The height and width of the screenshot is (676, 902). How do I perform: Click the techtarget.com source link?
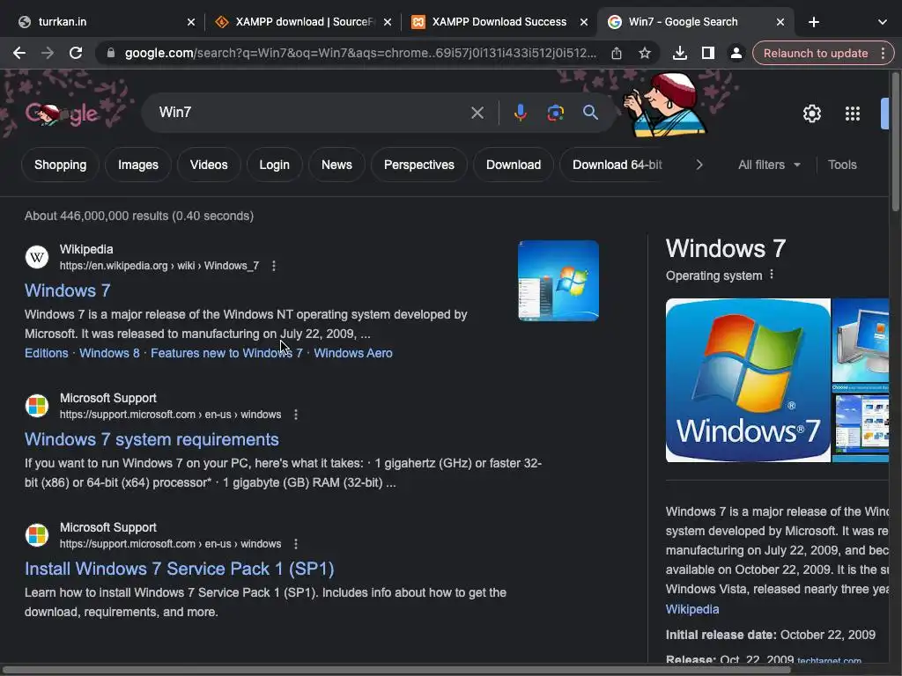829,661
